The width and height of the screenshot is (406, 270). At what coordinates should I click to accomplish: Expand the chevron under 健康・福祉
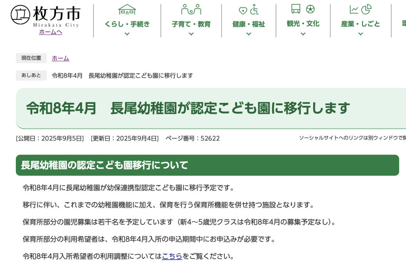click(x=249, y=34)
